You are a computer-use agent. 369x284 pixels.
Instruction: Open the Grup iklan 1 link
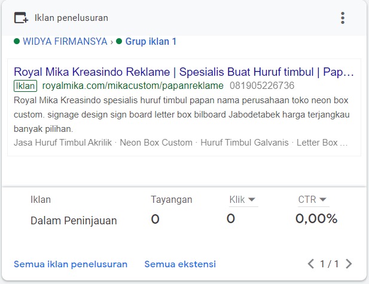151,42
